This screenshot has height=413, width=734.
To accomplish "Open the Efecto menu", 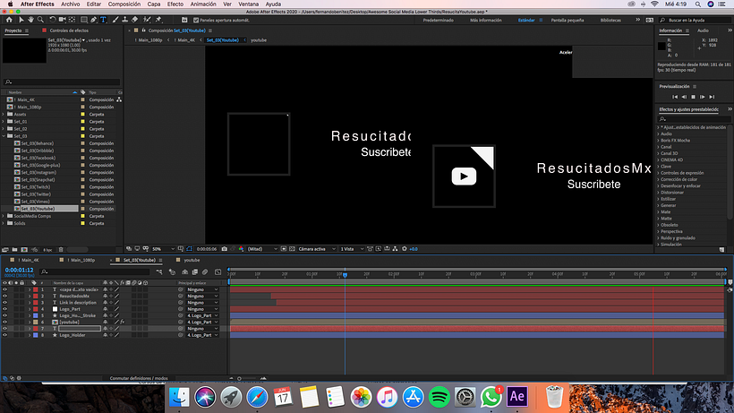I will pyautogui.click(x=175, y=4).
